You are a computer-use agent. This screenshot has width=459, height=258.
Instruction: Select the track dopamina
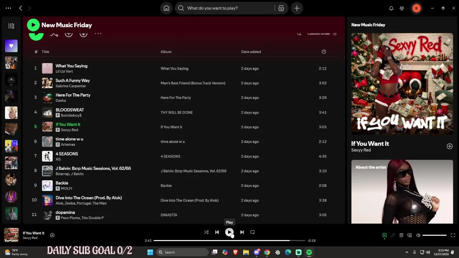(65, 212)
